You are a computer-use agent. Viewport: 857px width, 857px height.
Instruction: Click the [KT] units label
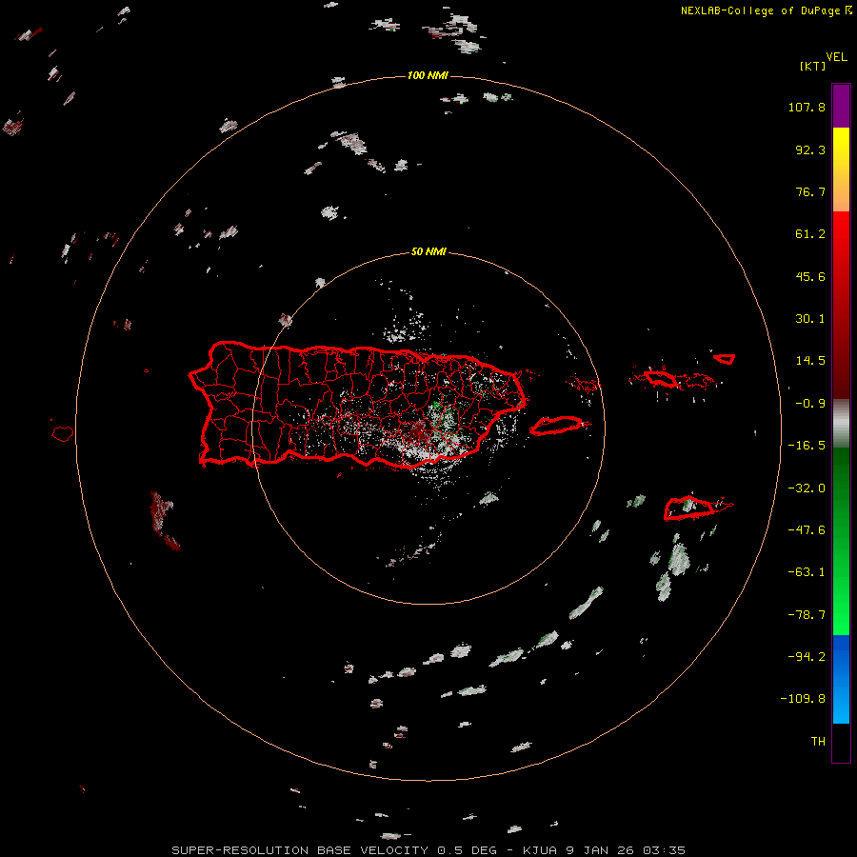[x=812, y=66]
